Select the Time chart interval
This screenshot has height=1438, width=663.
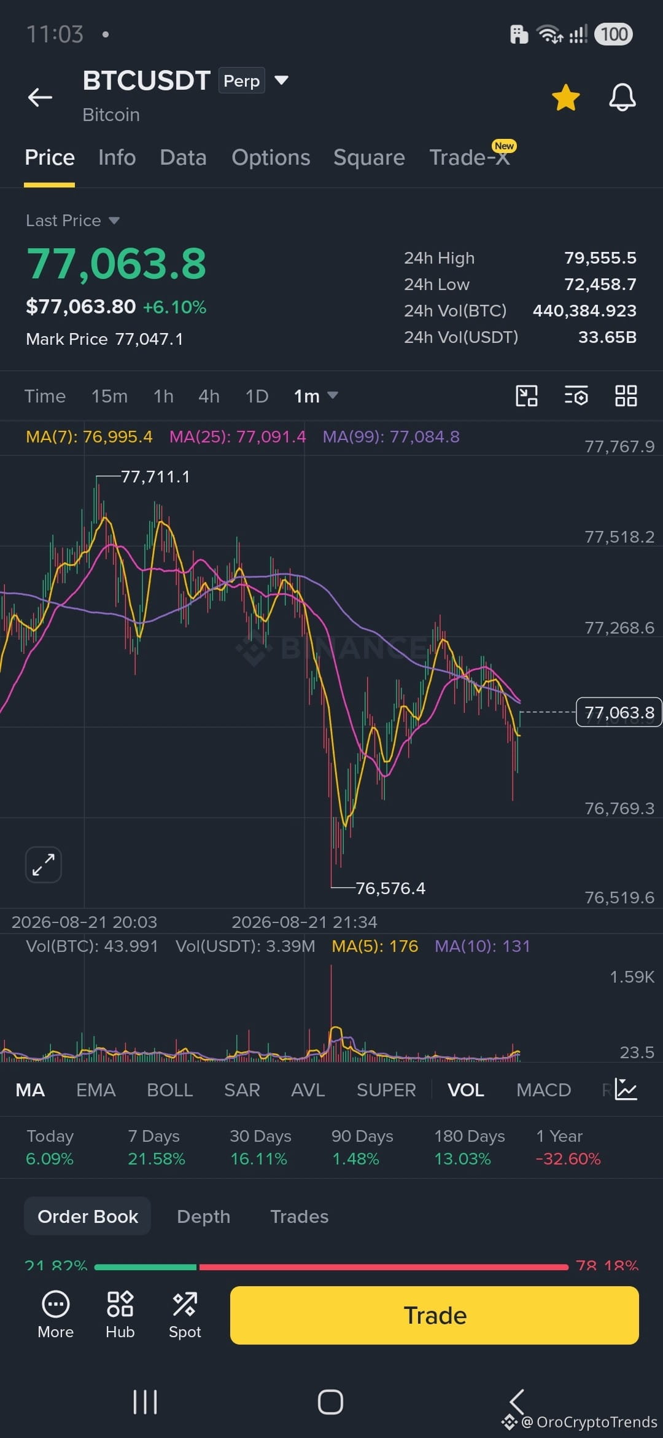coord(45,396)
